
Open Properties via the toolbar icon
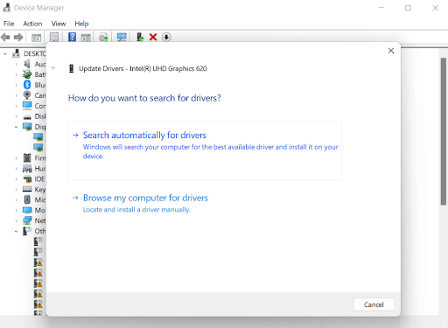(x=54, y=37)
